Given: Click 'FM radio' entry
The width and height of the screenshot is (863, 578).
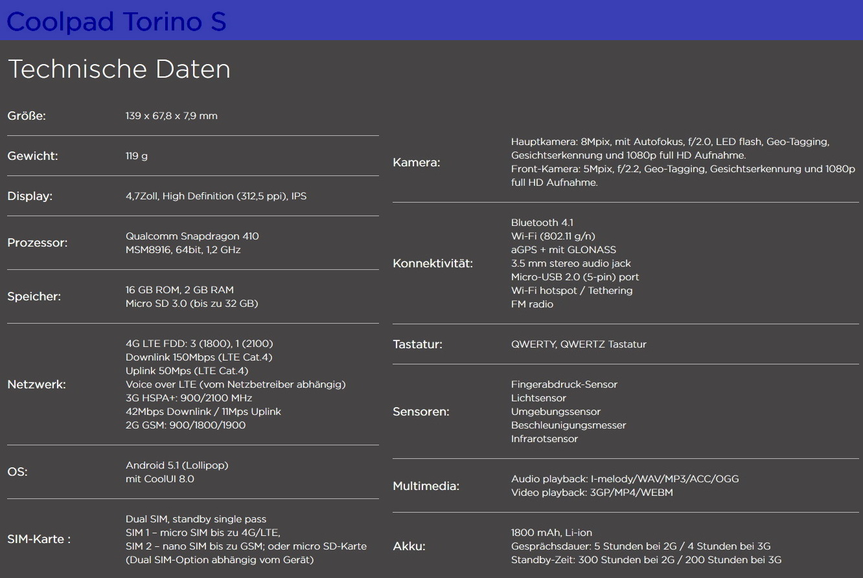Looking at the screenshot, I should 533,304.
